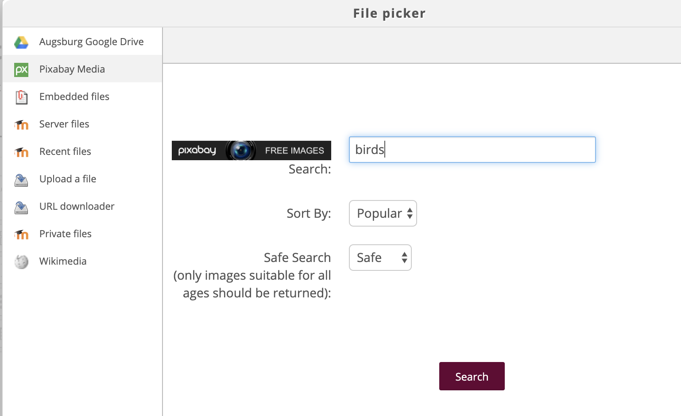
Task: Click the Server files Moodle icon
Action: click(x=21, y=125)
